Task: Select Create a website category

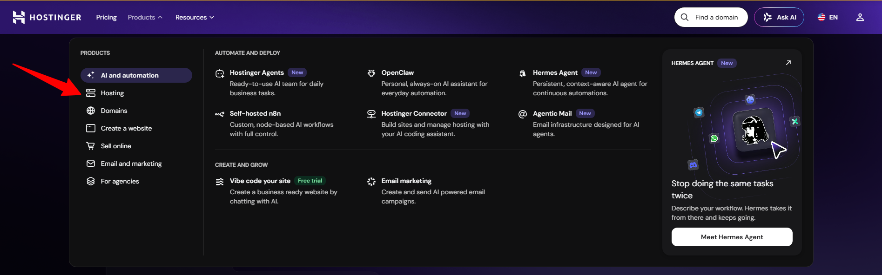Action: point(126,128)
